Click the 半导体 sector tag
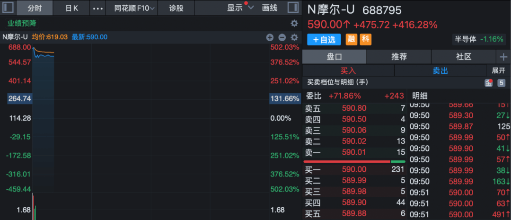Viewport: 511px width, 220px height. 479,39
